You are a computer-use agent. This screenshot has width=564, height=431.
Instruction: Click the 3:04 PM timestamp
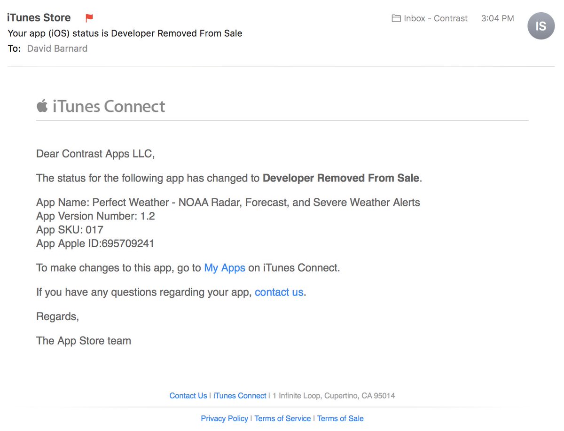(498, 18)
